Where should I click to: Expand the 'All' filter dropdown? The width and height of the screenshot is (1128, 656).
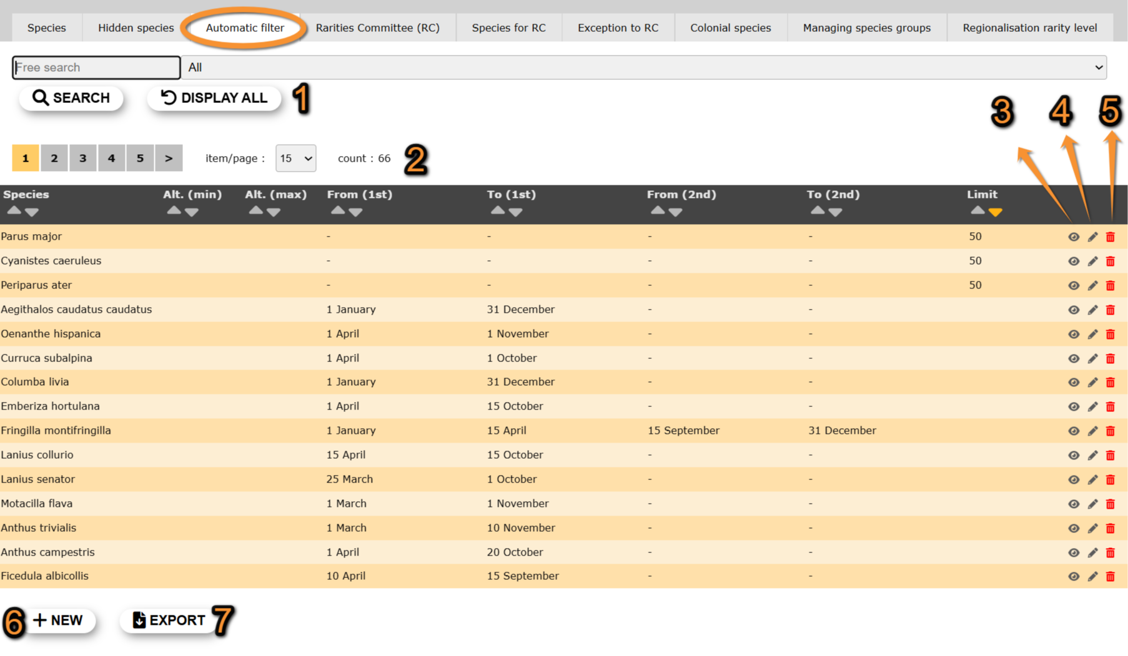tap(643, 67)
